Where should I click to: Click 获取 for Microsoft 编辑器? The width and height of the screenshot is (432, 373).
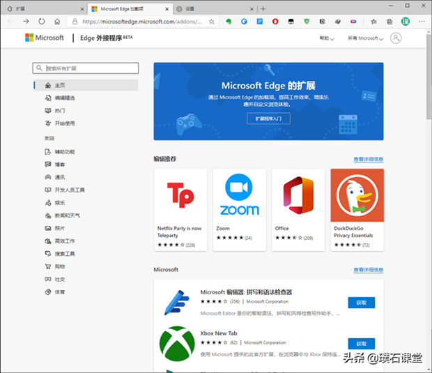pyautogui.click(x=361, y=303)
